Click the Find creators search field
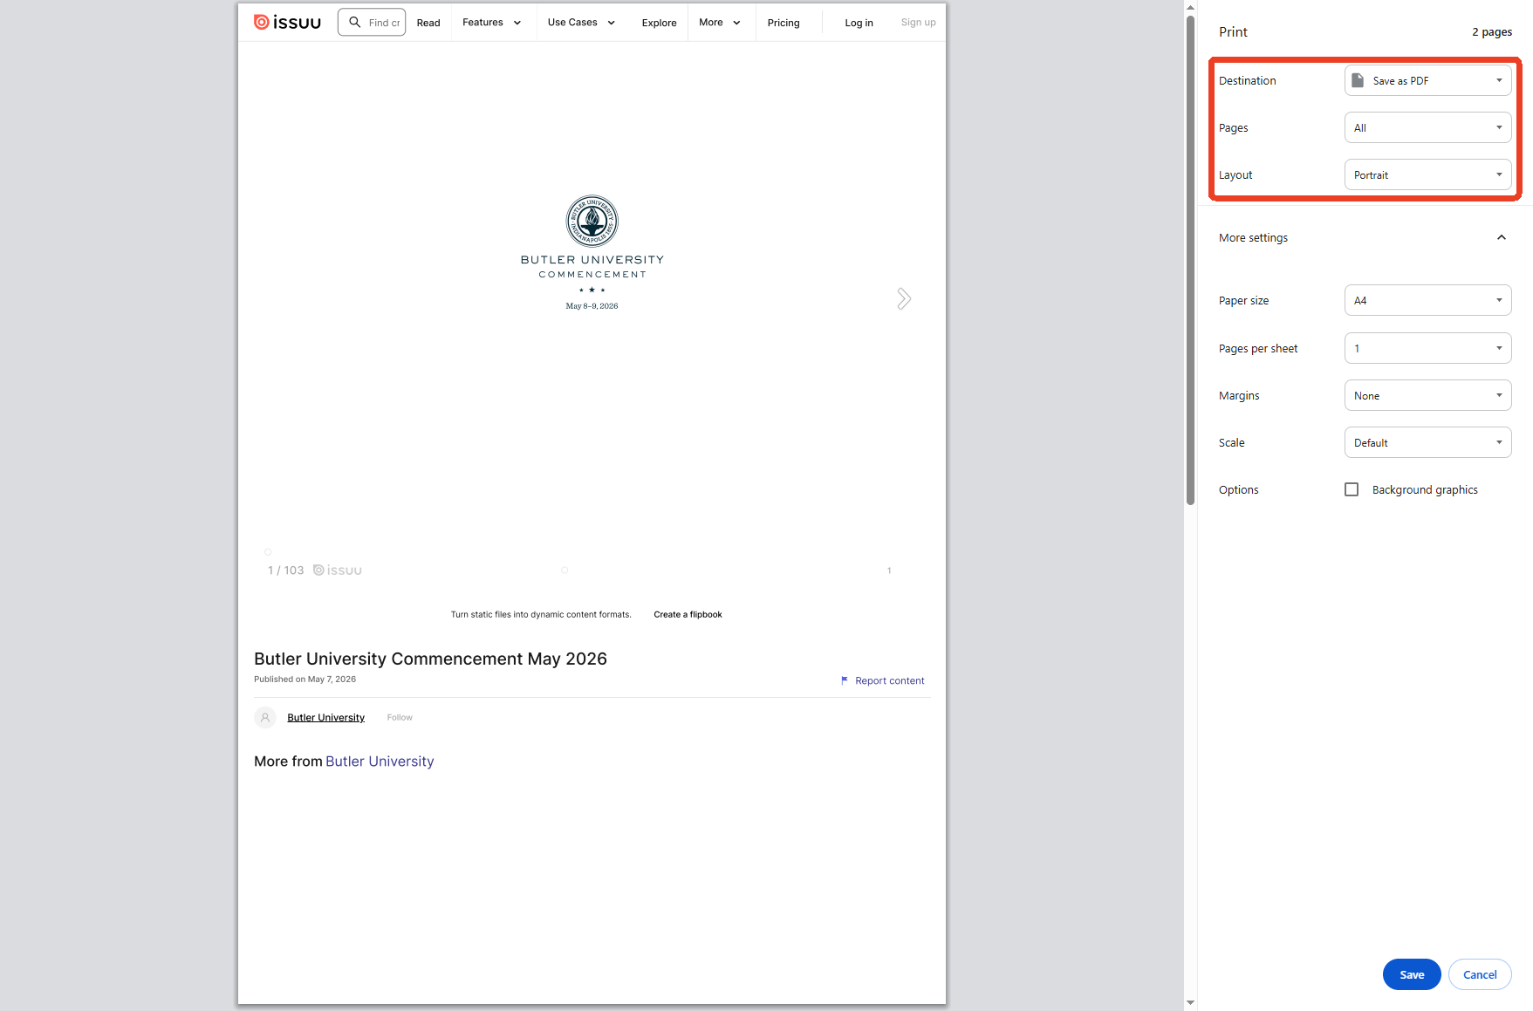The image size is (1533, 1011). pos(373,22)
